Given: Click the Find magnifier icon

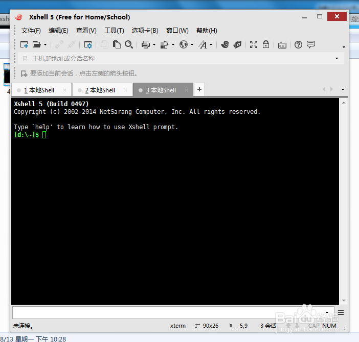Looking at the screenshot, I should (129, 44).
